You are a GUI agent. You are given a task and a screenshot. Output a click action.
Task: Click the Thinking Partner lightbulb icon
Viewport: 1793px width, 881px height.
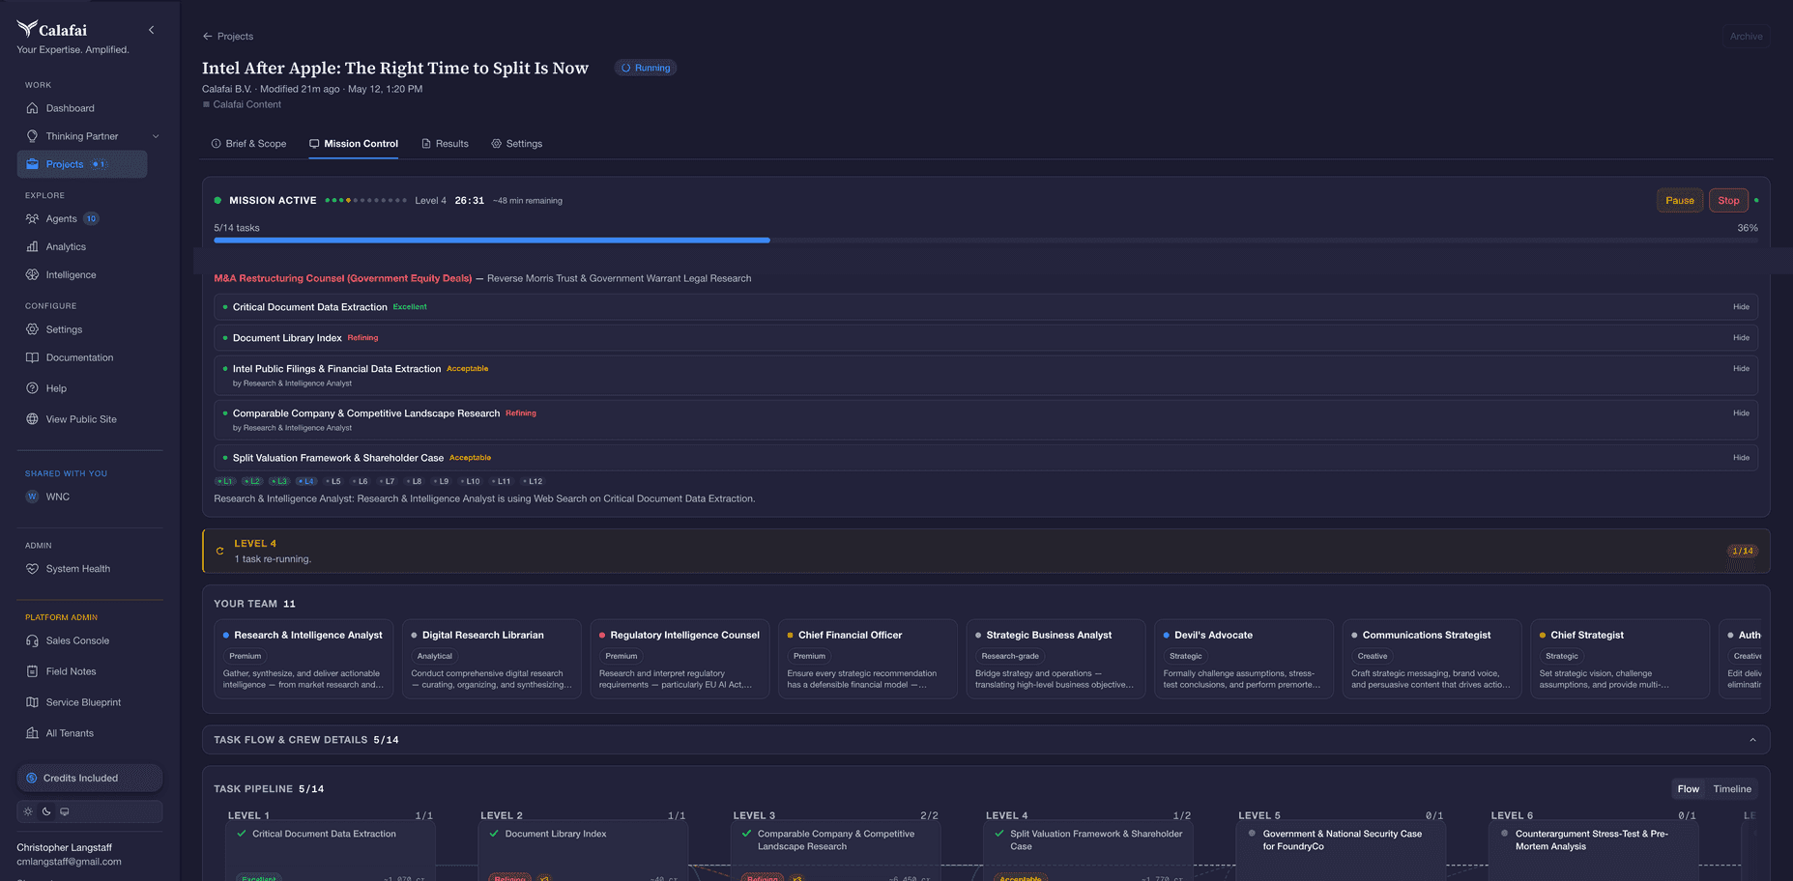33,136
